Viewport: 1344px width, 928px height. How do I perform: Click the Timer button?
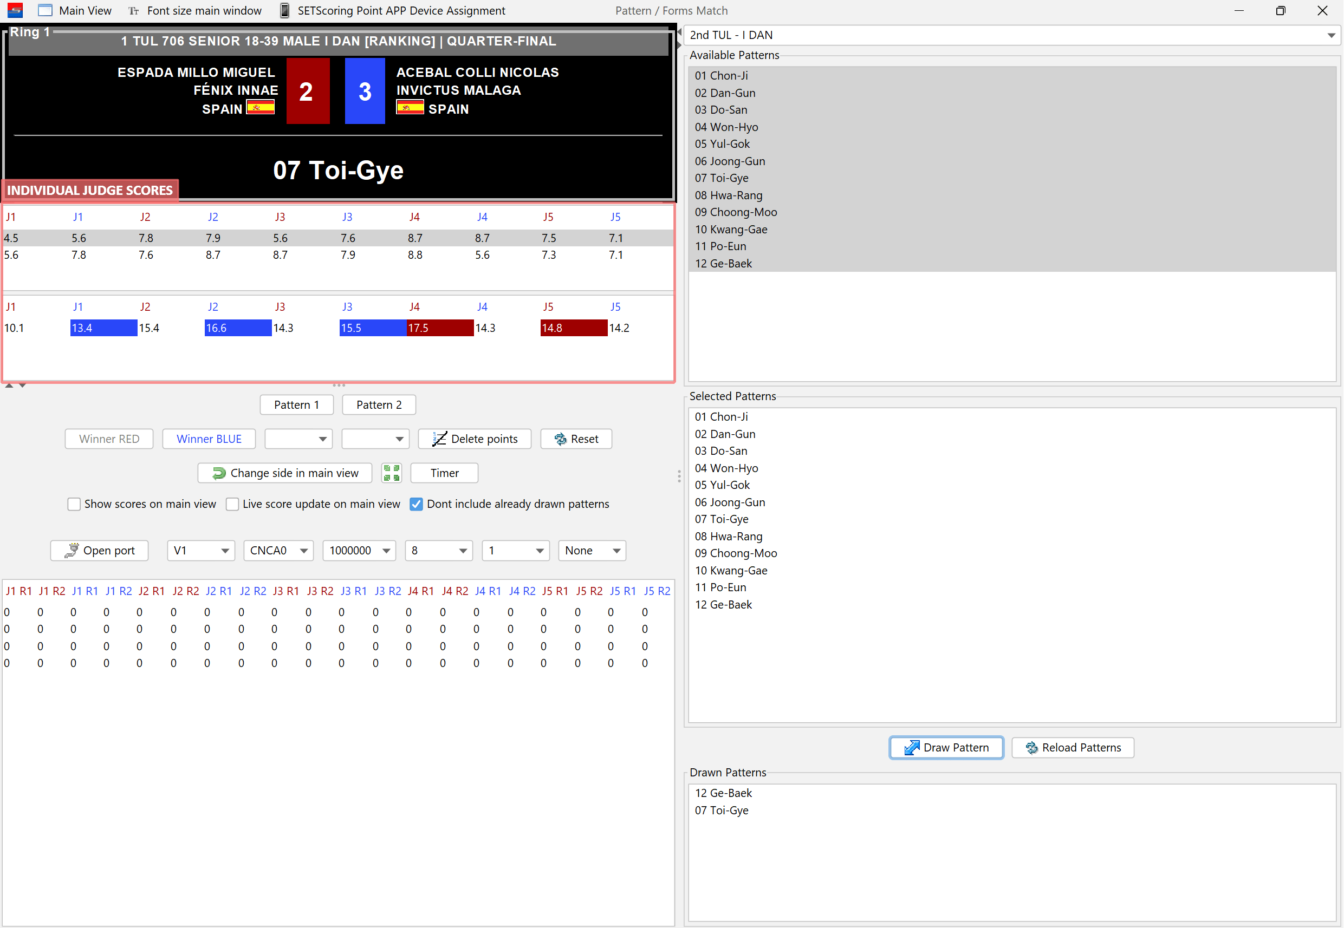click(445, 473)
